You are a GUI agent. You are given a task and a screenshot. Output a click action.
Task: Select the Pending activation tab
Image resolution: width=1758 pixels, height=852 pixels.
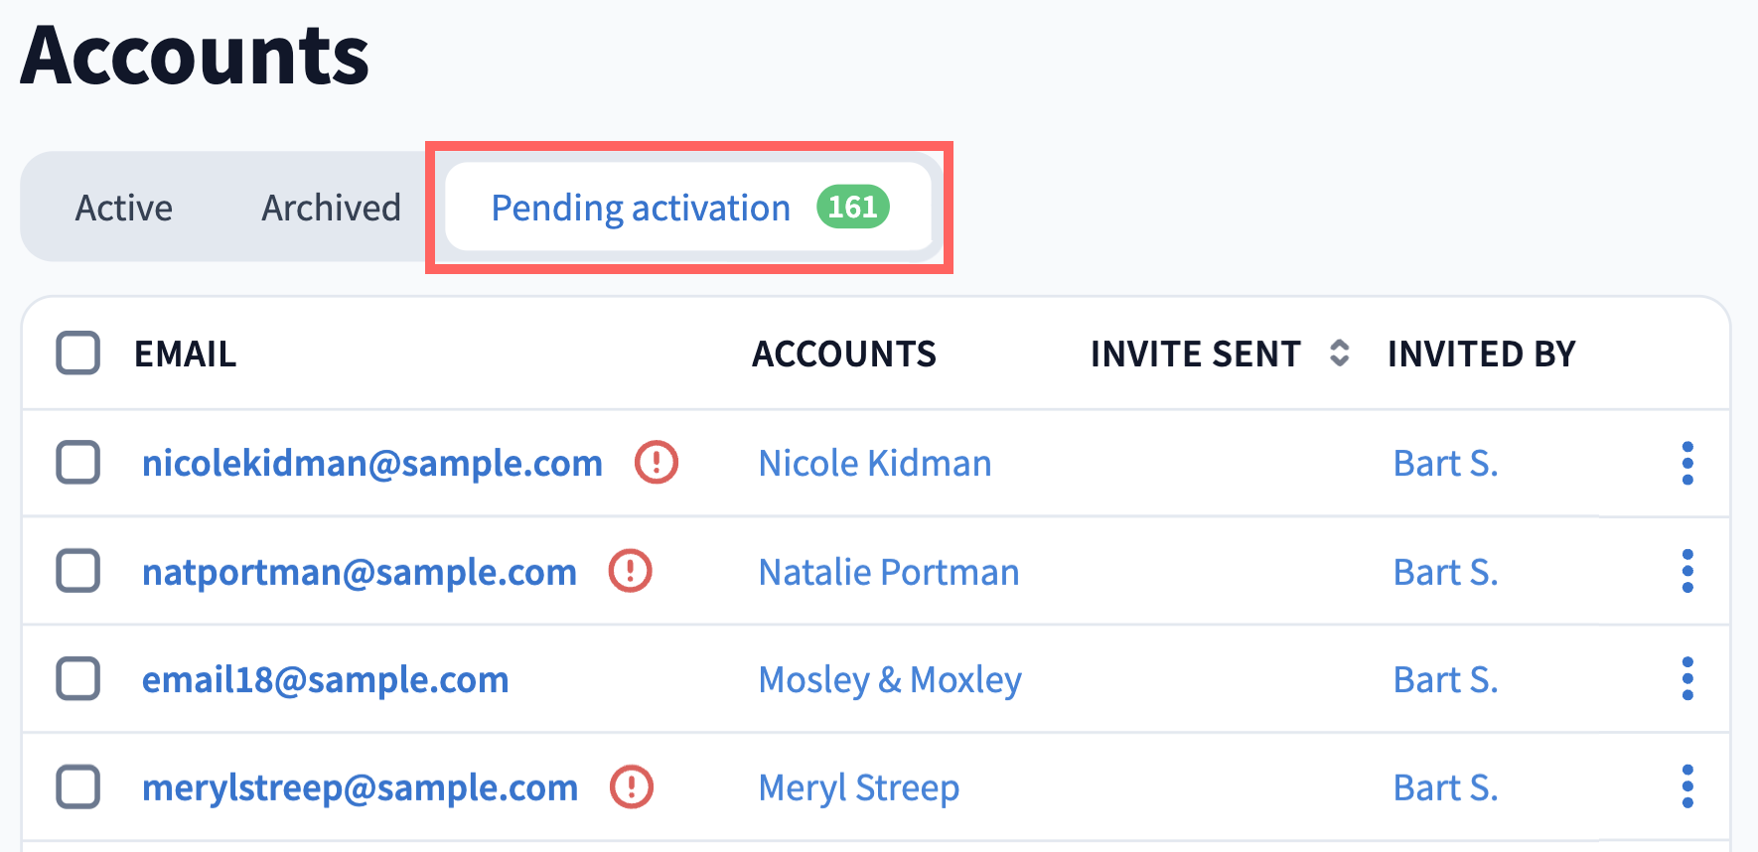641,208
